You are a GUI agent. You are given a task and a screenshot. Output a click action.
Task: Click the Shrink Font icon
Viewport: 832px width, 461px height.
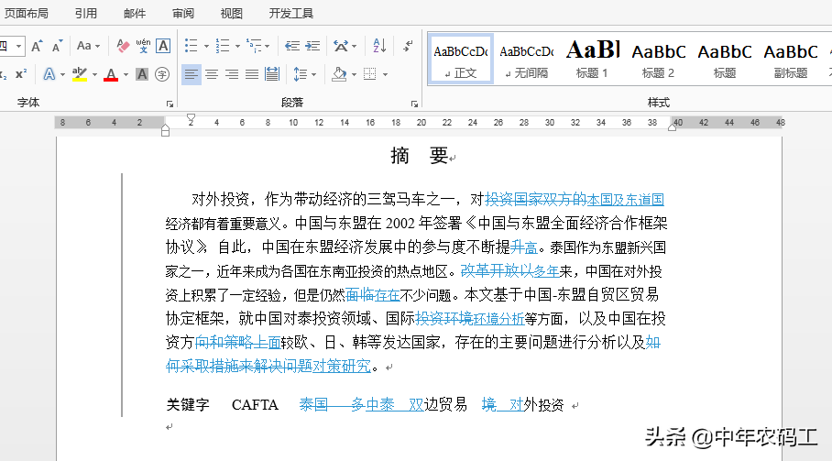[57, 46]
